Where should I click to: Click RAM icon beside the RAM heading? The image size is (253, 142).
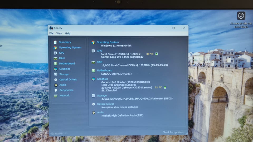click(93, 62)
